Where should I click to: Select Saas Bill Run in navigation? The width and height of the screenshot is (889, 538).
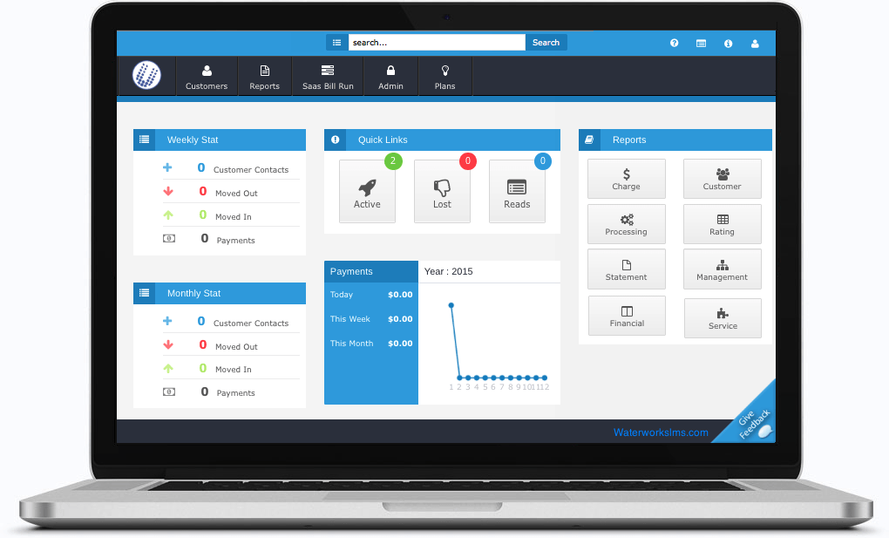coord(328,77)
